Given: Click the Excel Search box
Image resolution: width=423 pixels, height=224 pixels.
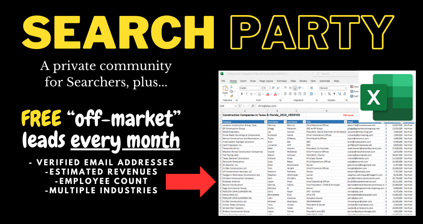Looking at the screenshot, I should tap(336, 73).
